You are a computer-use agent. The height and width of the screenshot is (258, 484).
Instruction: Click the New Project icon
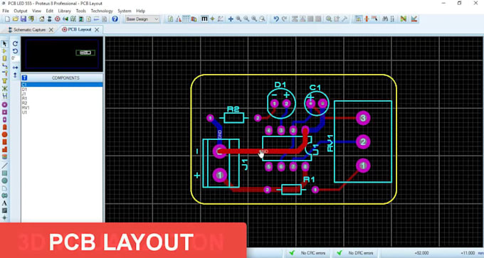pos(7,19)
